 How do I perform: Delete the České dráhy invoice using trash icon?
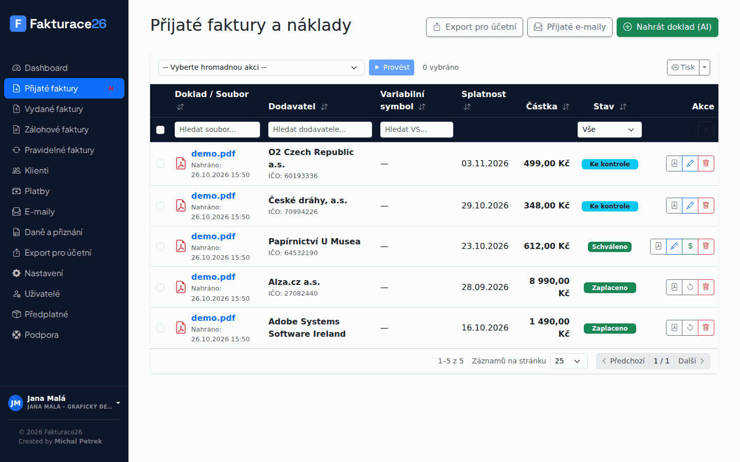click(706, 205)
